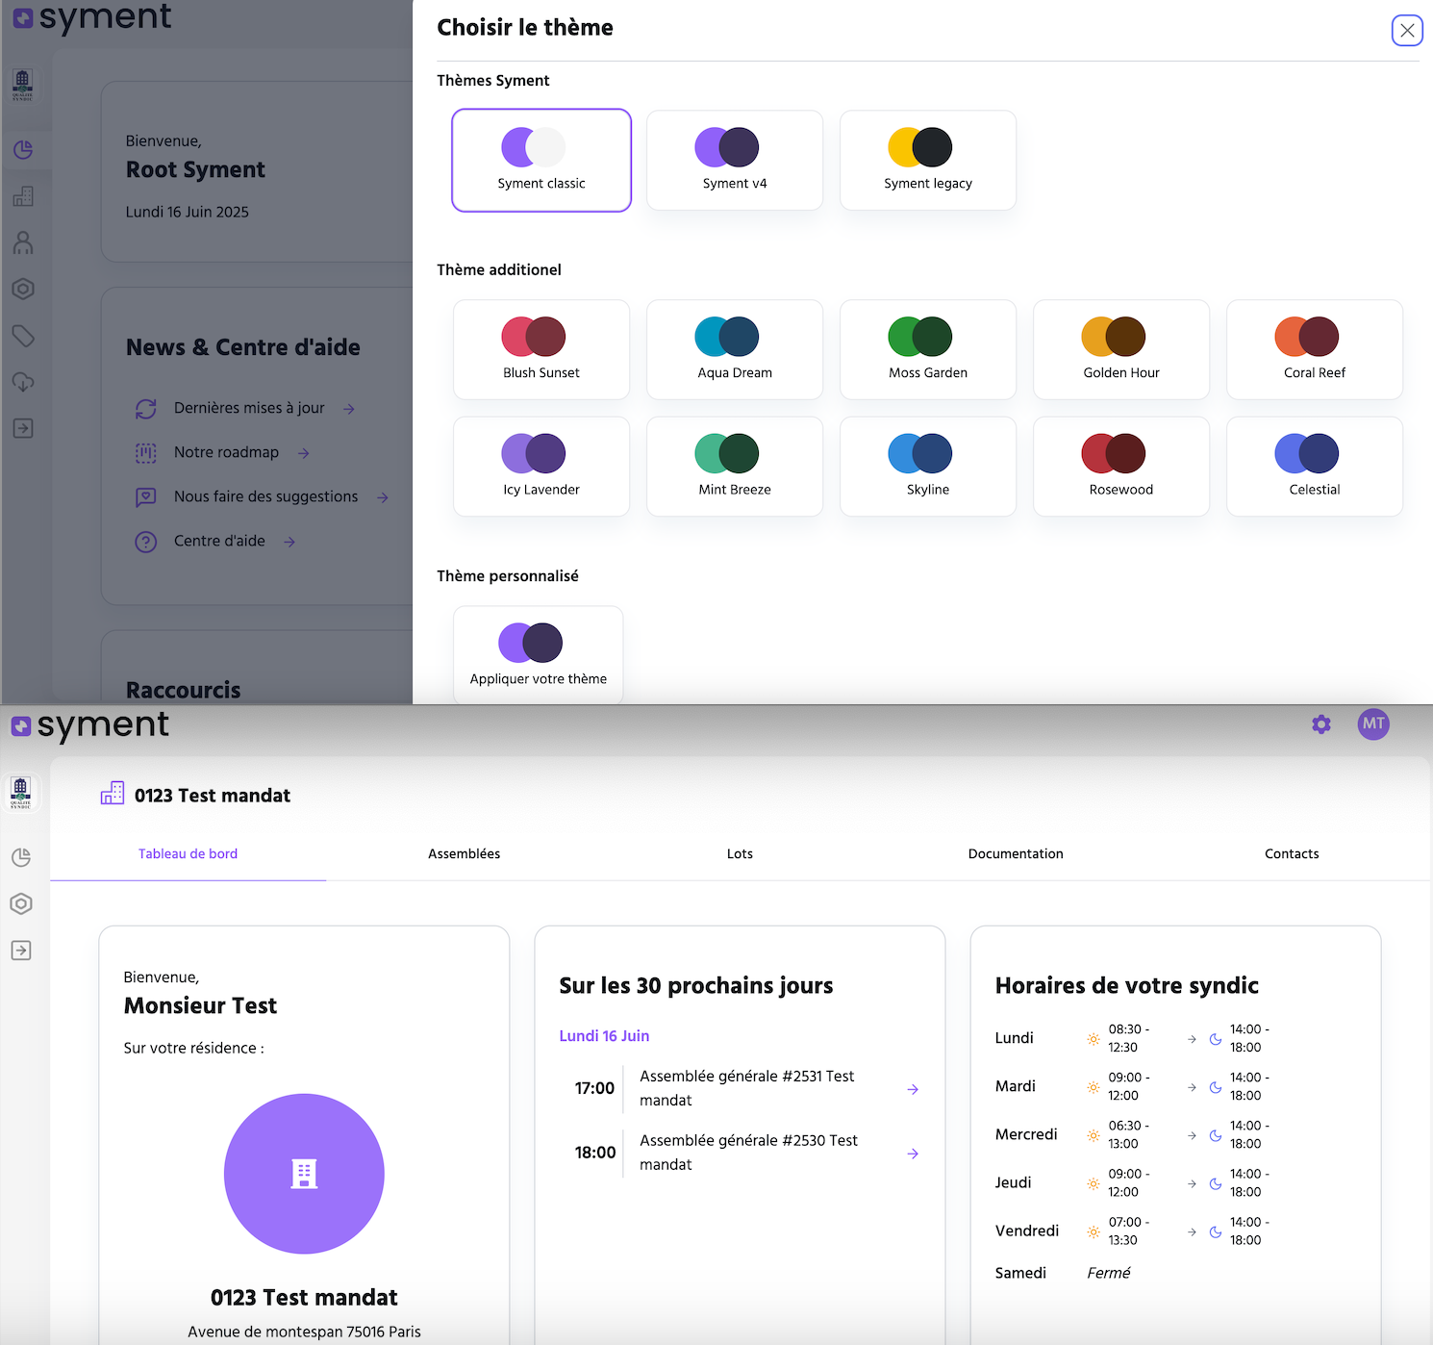
Task: Open the MT user avatar
Action: [x=1373, y=724]
